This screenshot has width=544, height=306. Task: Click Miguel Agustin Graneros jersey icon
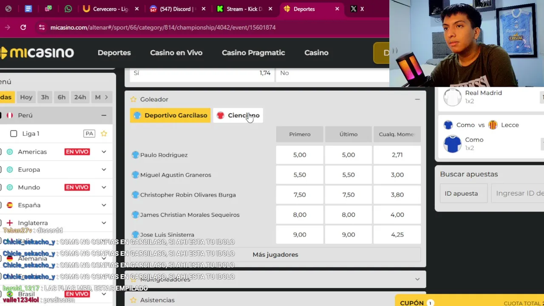pyautogui.click(x=135, y=175)
